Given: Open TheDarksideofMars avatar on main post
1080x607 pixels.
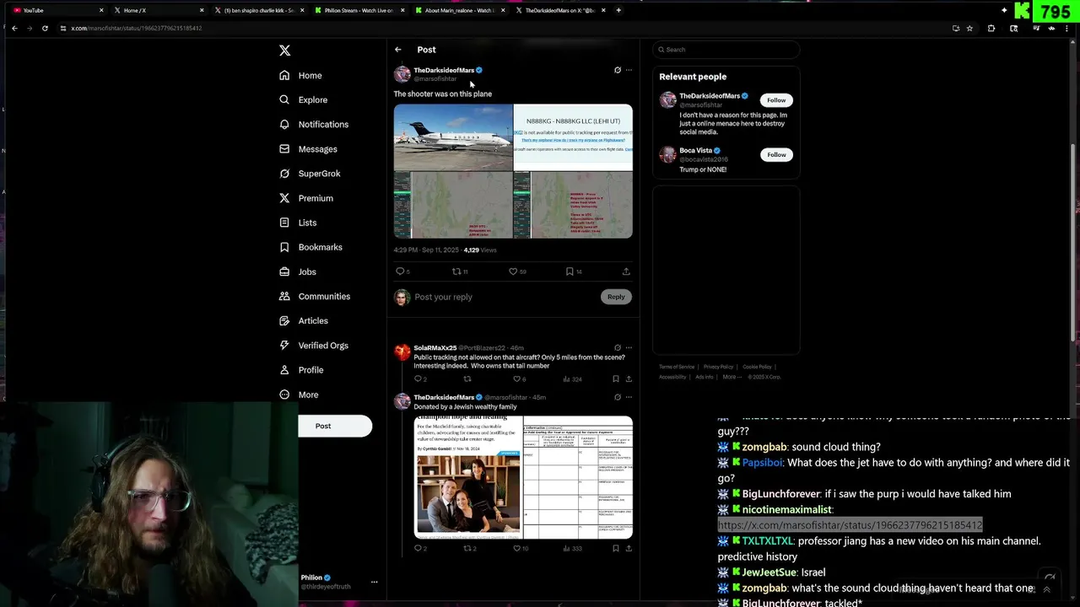Looking at the screenshot, I should pos(402,74).
